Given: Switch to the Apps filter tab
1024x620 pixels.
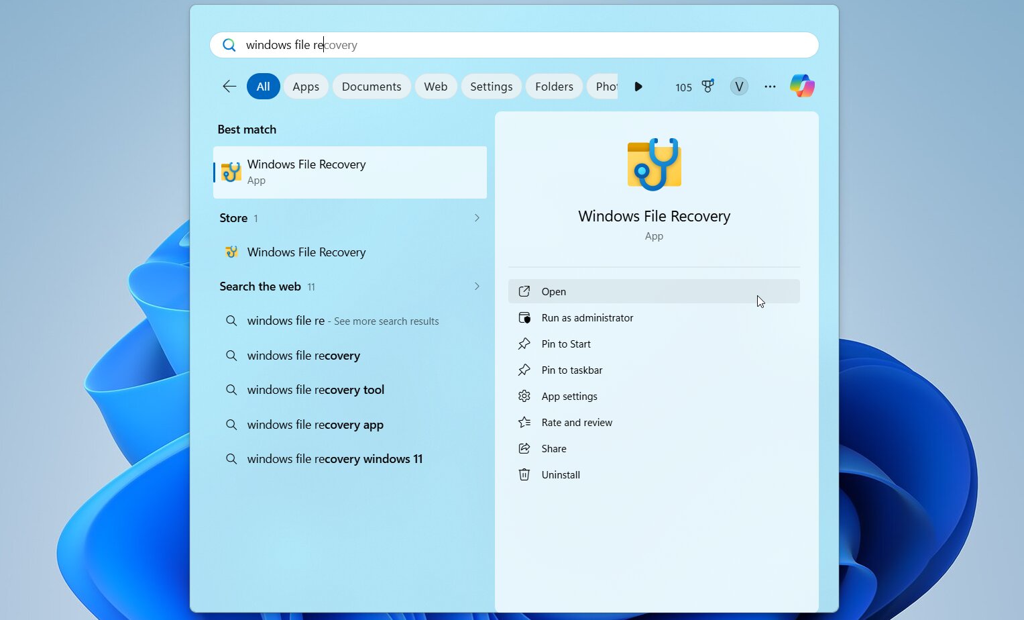Looking at the screenshot, I should (x=306, y=86).
